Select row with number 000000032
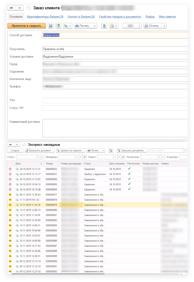Image resolution: width=194 pixels, height=282 pixels. point(97,169)
